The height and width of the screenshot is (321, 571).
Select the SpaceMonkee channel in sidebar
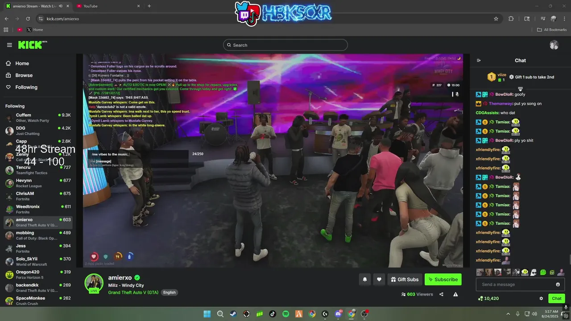[x=38, y=300]
